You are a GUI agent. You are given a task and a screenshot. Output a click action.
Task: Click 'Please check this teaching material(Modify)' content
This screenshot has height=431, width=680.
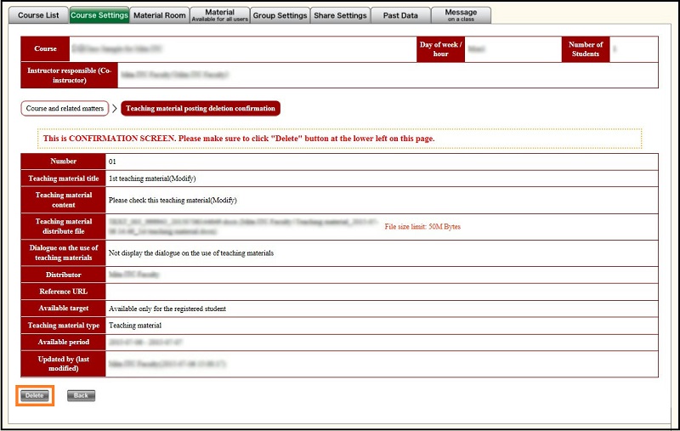172,201
